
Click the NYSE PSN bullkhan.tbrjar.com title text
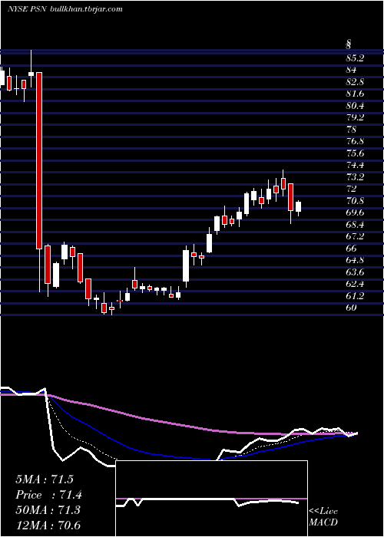tap(65, 9)
